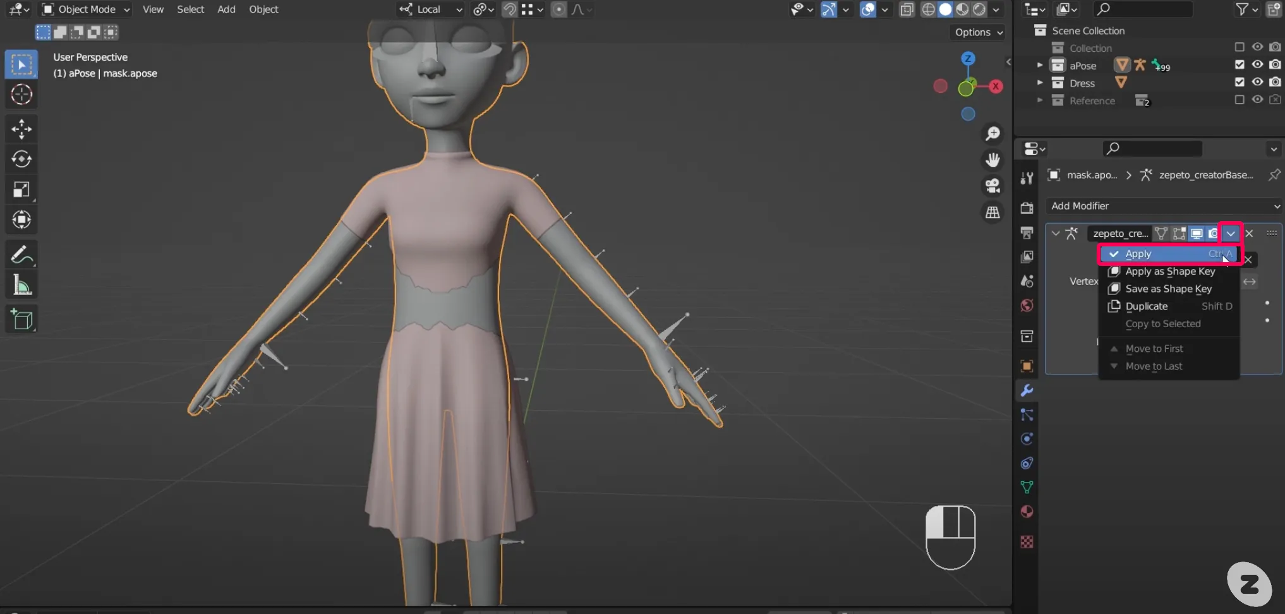The height and width of the screenshot is (614, 1285).
Task: Select the Annotate pencil tool
Action: point(21,255)
